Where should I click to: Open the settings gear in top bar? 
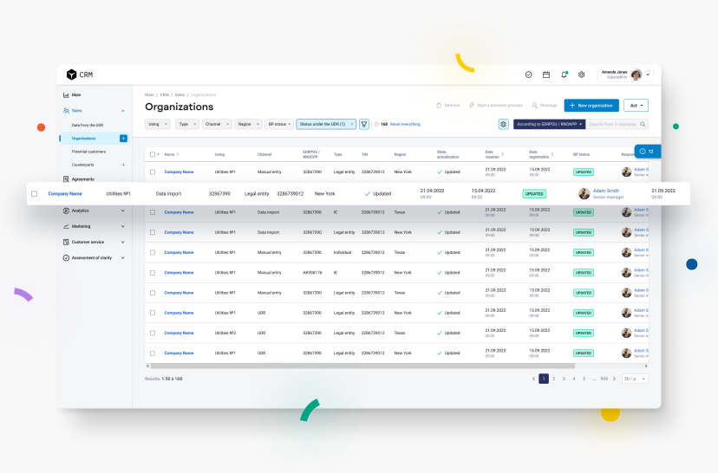pyautogui.click(x=582, y=75)
